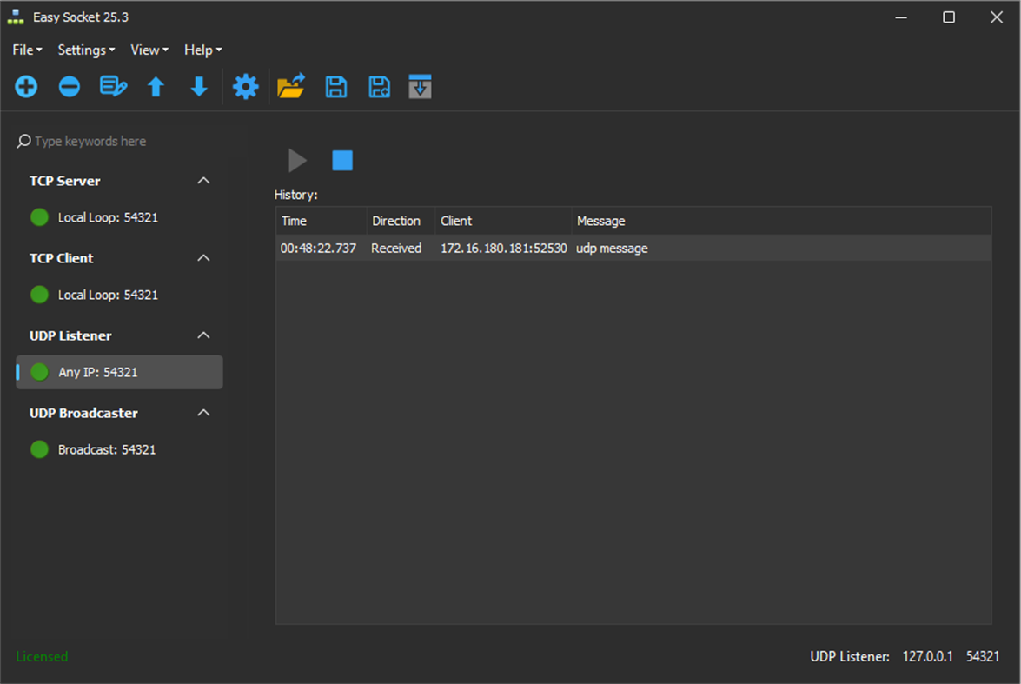Click the green status dot of the TCP Client Local Loop
The width and height of the screenshot is (1021, 684).
point(40,296)
